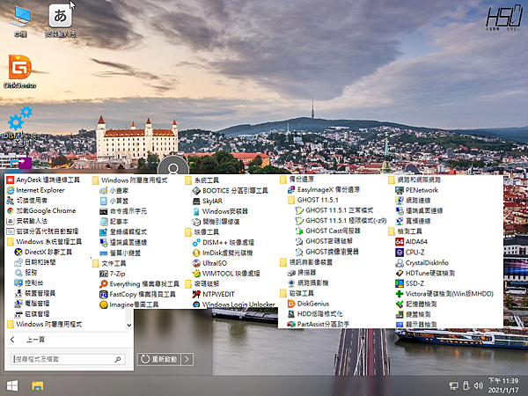Open PENetwork
The image size is (528, 396).
(x=416, y=190)
